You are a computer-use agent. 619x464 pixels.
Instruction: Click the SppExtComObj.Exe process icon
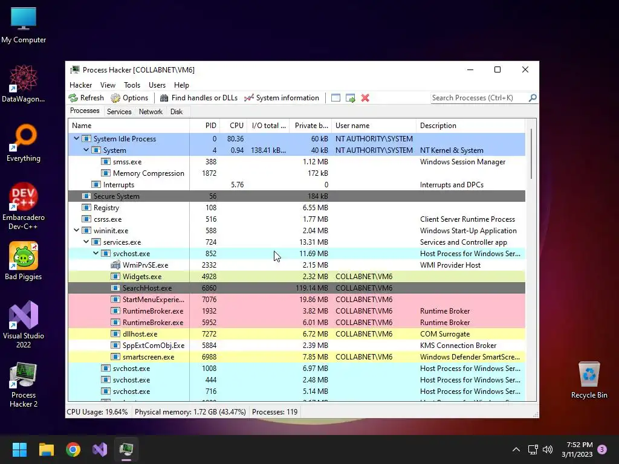115,345
